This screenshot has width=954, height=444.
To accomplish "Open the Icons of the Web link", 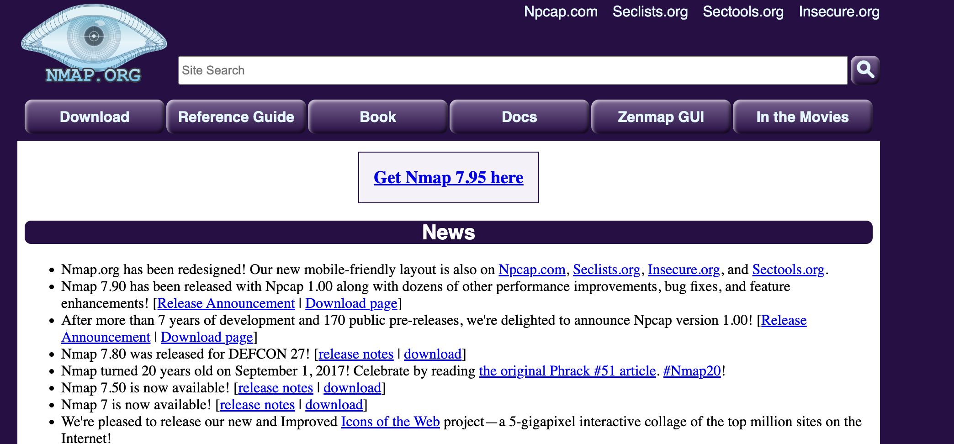I will pyautogui.click(x=391, y=422).
